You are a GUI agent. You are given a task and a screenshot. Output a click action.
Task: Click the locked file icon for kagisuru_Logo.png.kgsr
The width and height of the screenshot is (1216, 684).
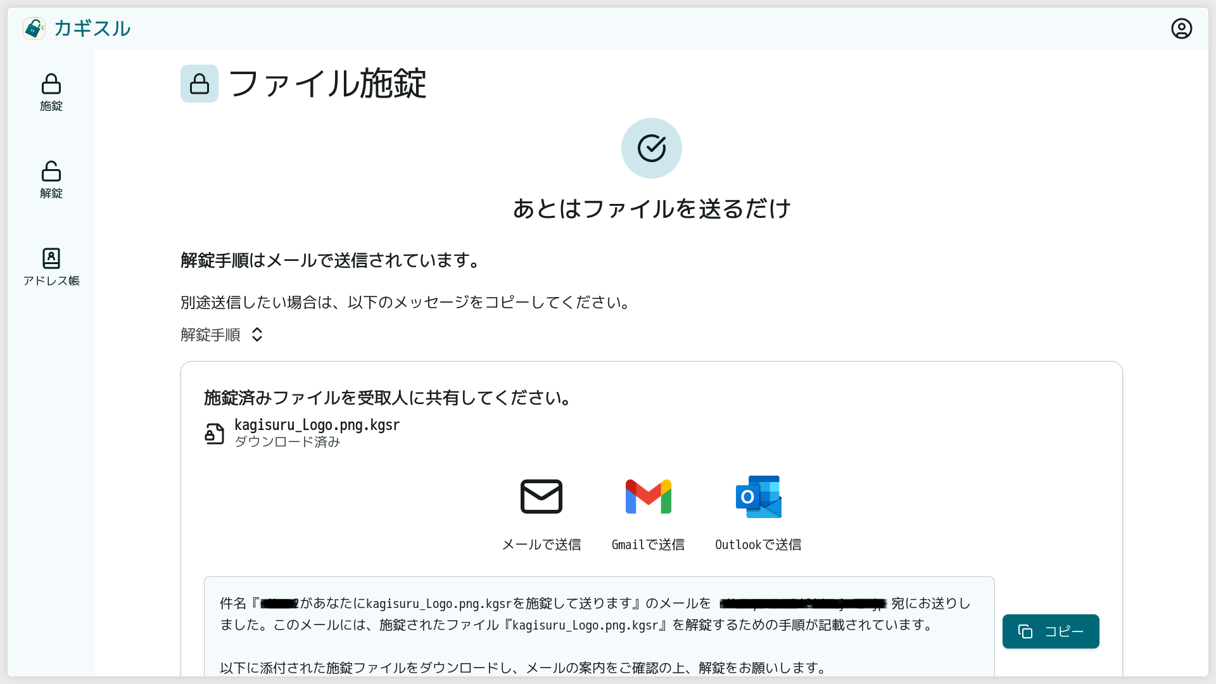click(x=215, y=434)
